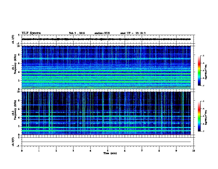Click the "8" frequency tick on ch.1 spectrogram
This screenshot has height=169, width=218.
19,55
